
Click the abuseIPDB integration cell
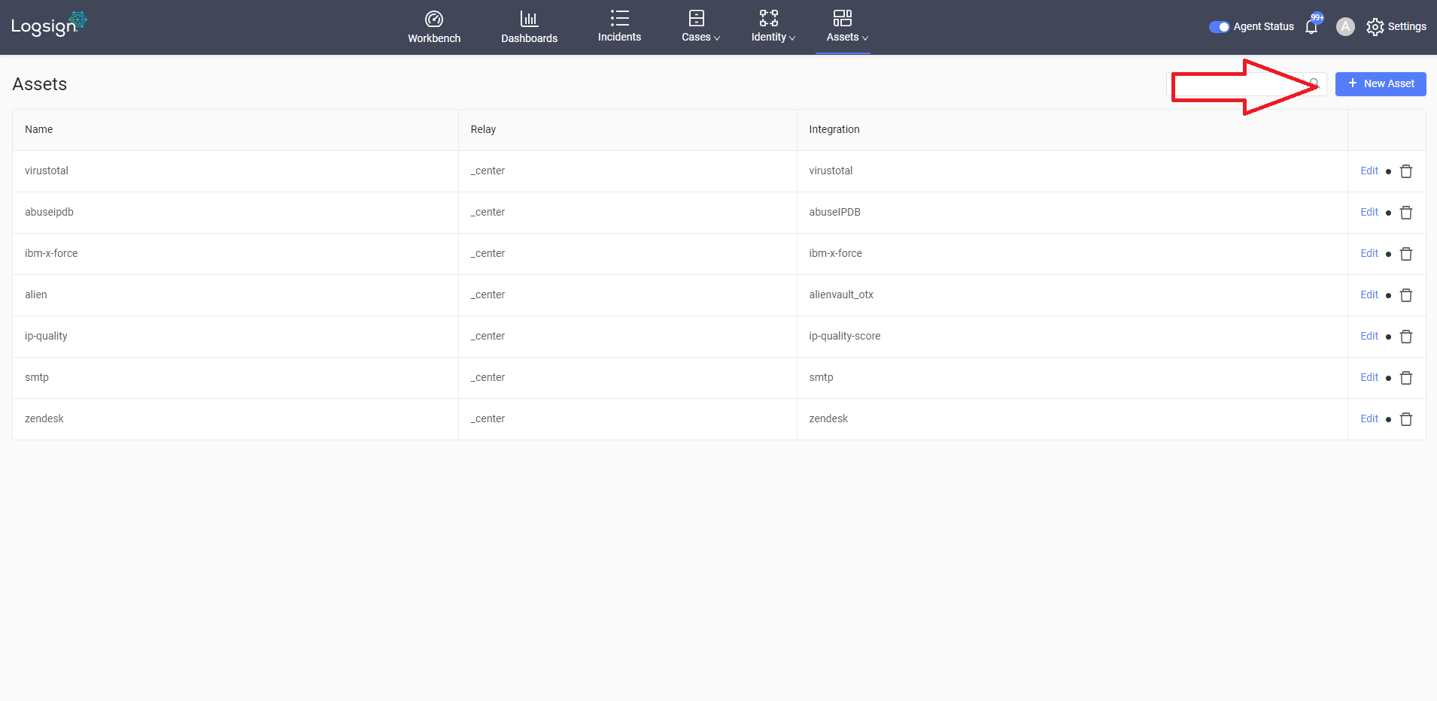click(x=1072, y=213)
